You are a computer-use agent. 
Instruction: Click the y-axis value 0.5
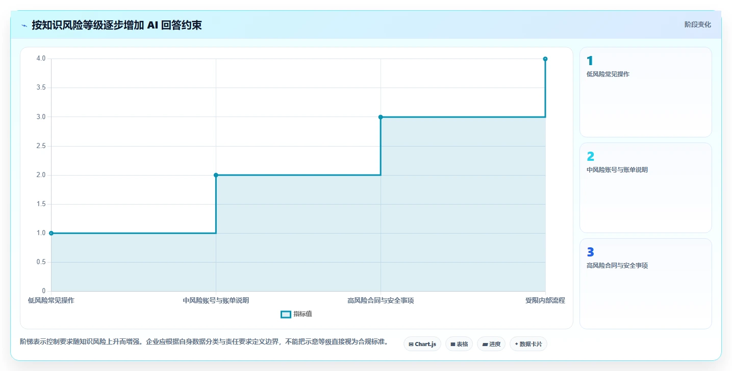point(41,262)
